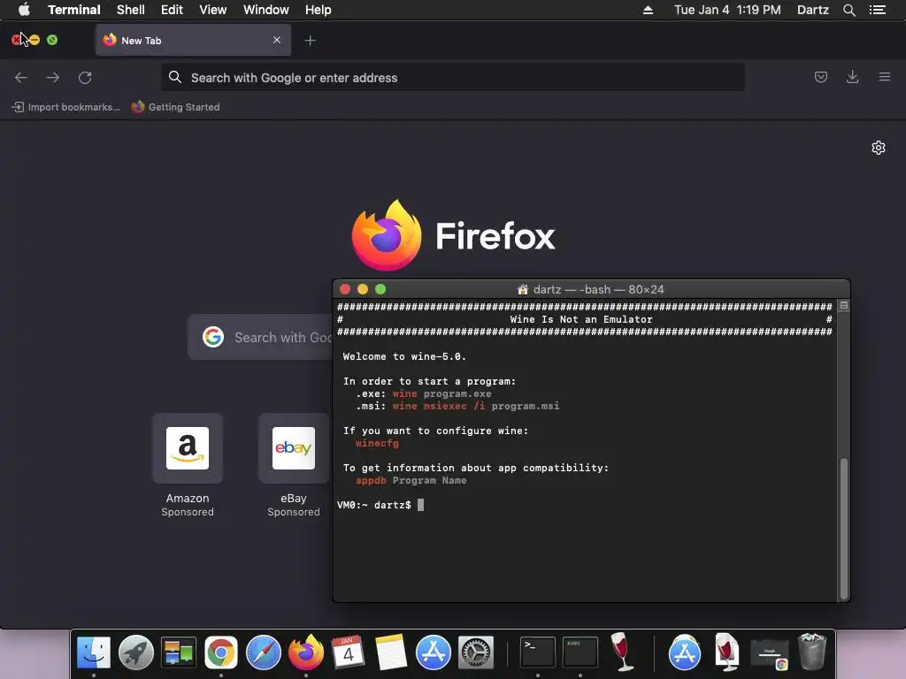Open Finder from the dock

(x=94, y=652)
